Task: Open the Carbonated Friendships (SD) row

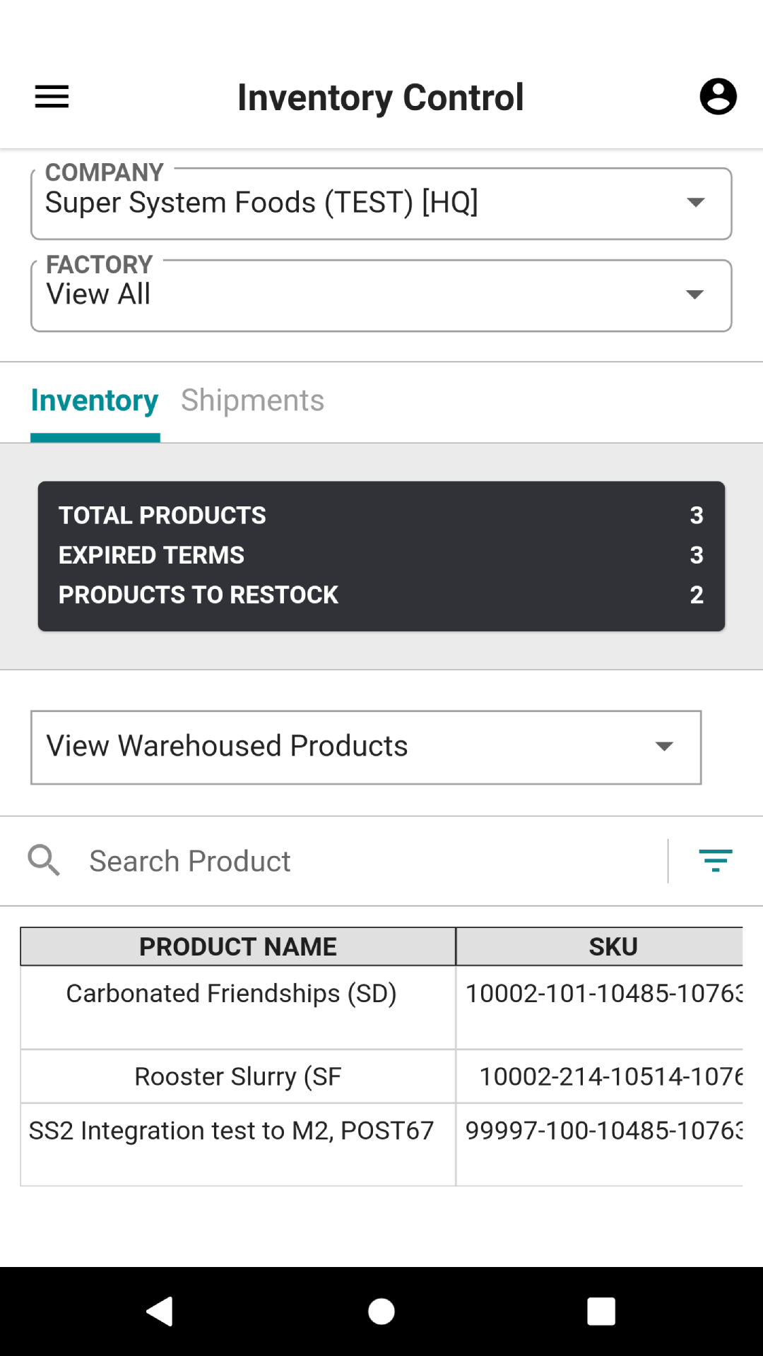Action: 381,1007
